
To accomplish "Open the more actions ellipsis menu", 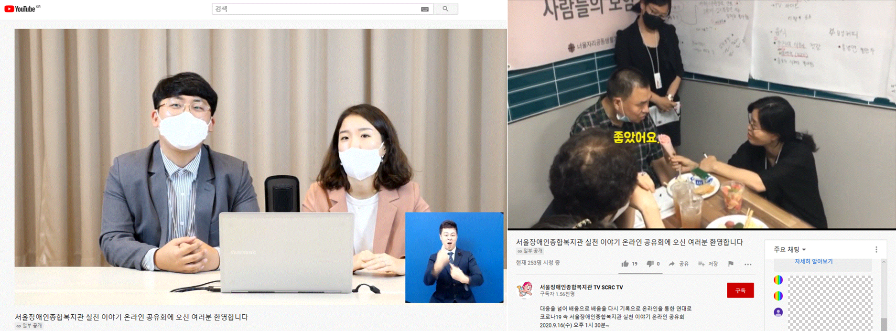I will (748, 264).
